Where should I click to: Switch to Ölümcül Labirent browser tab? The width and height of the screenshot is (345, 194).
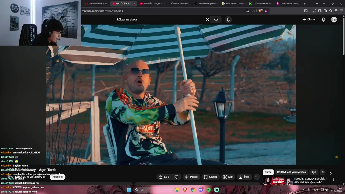[x=178, y=4]
